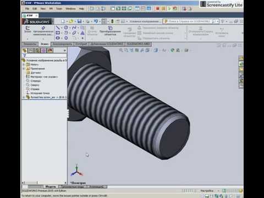
Task: Click the Section View icon
Action: (x=137, y=50)
